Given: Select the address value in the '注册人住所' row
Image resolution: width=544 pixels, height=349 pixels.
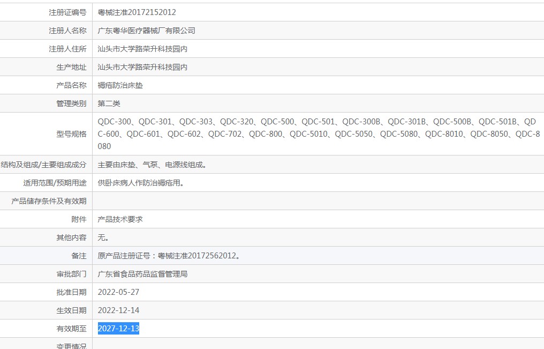Looking at the screenshot, I should 142,49.
